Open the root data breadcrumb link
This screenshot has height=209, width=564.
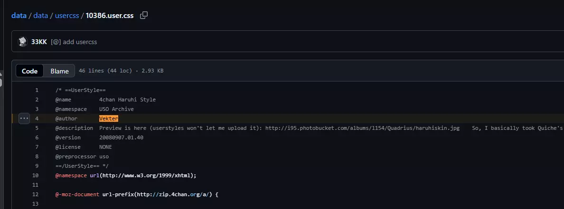[19, 16]
